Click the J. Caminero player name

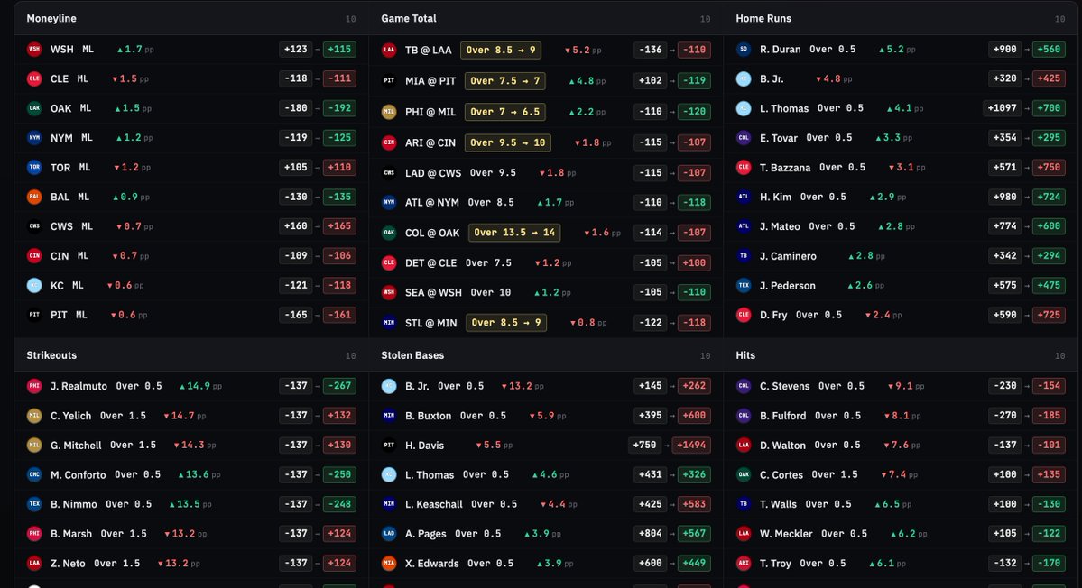(788, 256)
